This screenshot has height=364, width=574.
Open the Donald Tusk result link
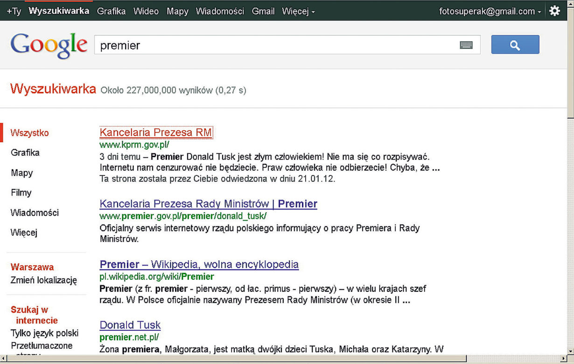coord(130,325)
